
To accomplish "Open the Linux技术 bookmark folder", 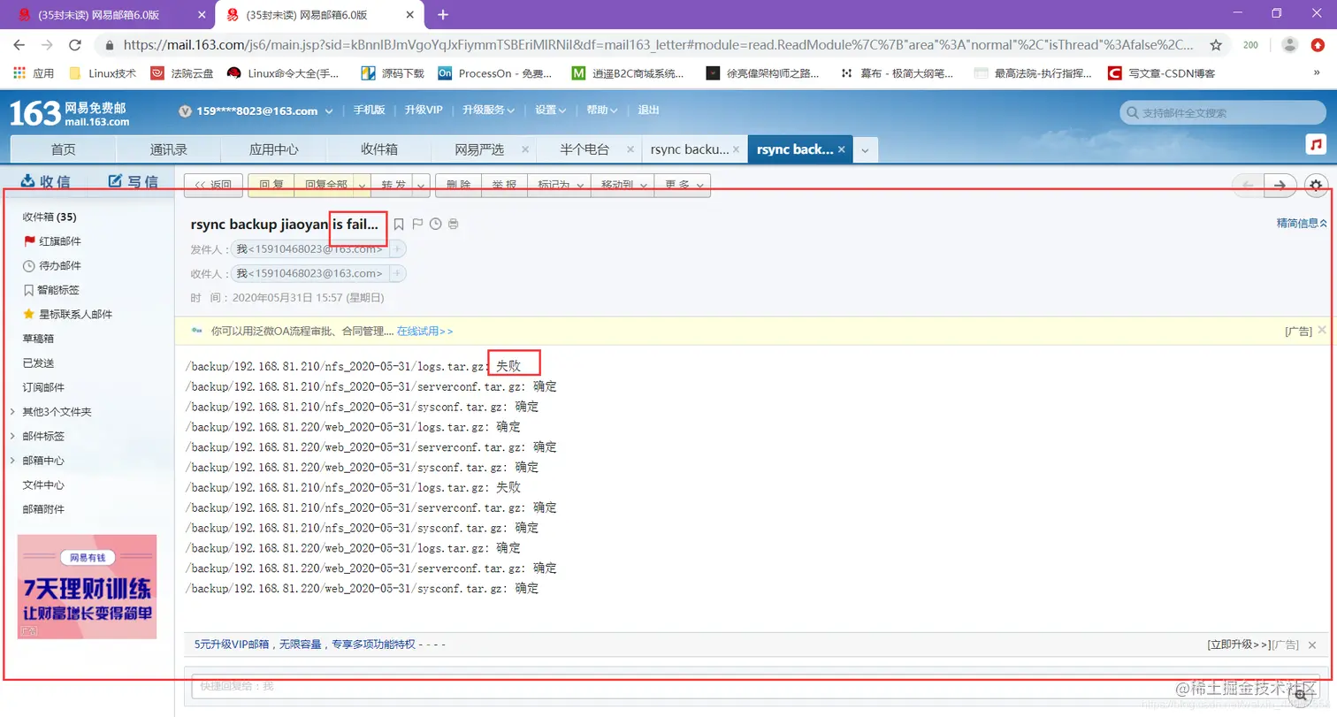I will 103,73.
